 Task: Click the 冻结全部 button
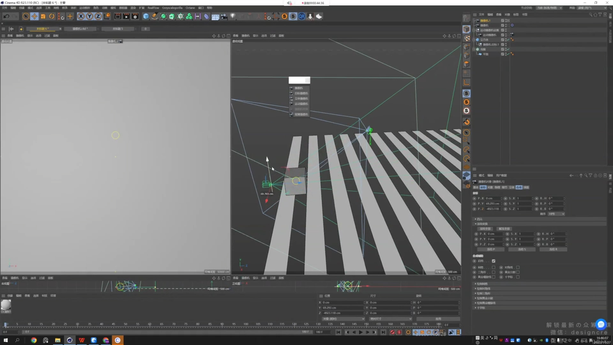click(485, 229)
